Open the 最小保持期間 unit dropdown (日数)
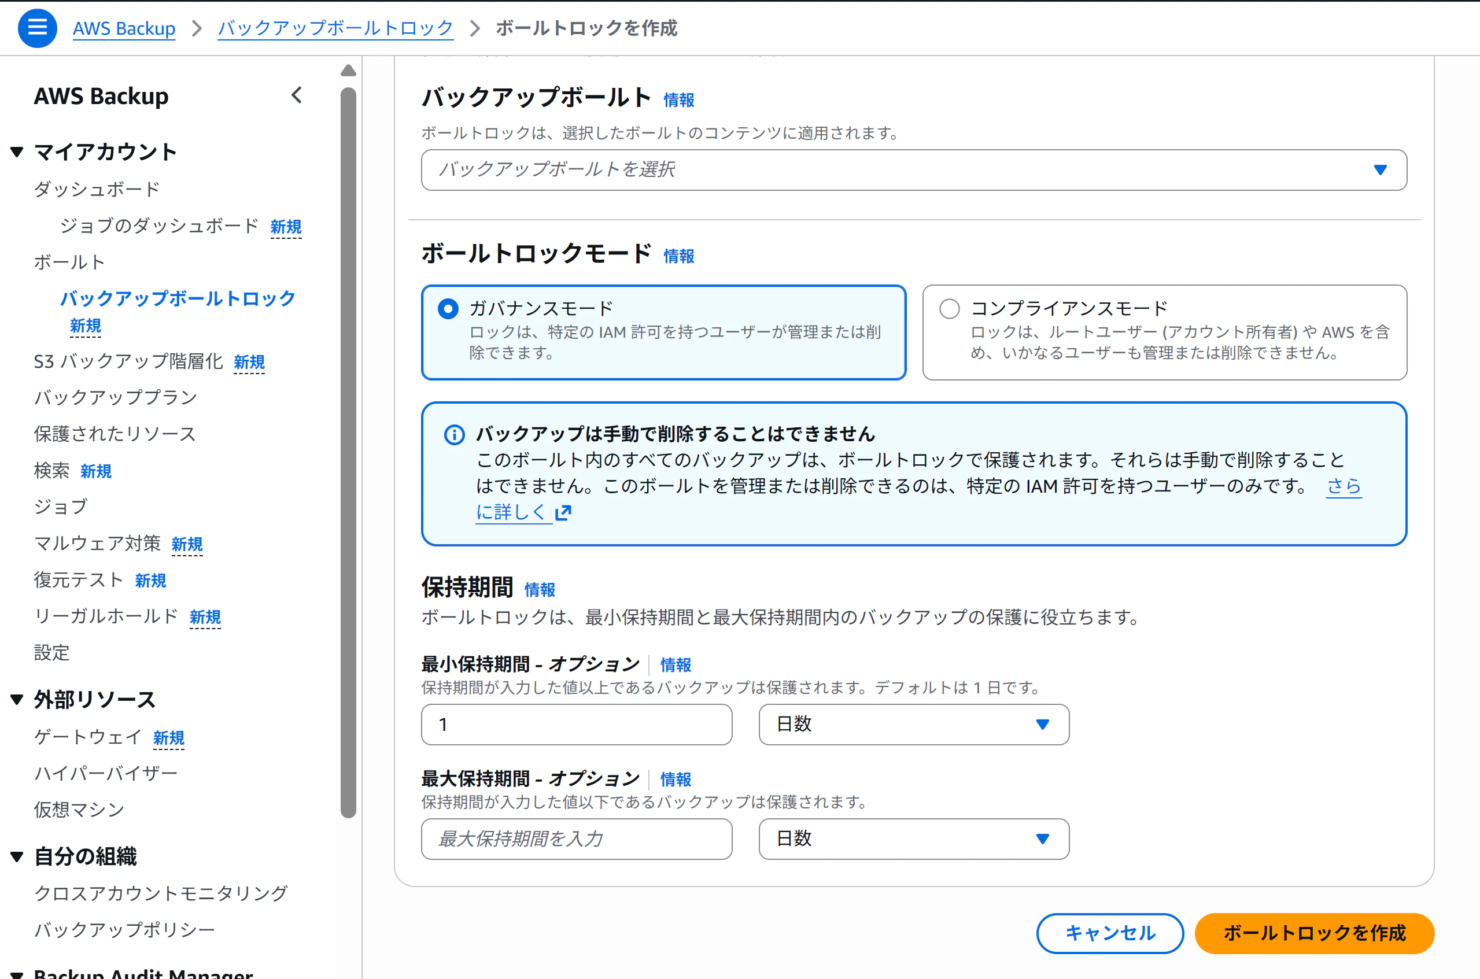The image size is (1480, 979). coord(914,724)
